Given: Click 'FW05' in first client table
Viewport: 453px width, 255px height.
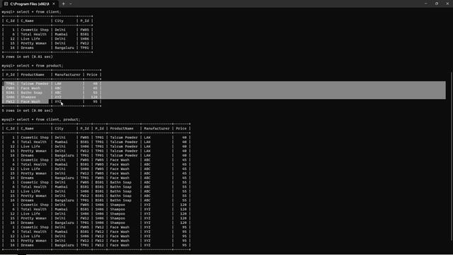Looking at the screenshot, I should [85, 30].
